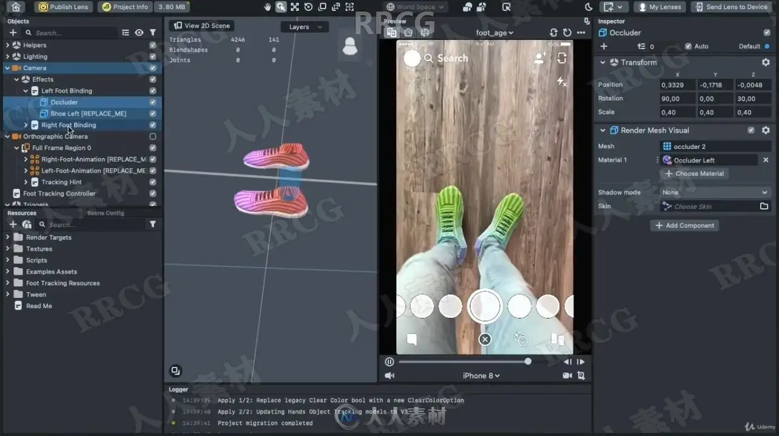Pop out the Preview panel
Screen dimensions: 779x436
point(586,21)
